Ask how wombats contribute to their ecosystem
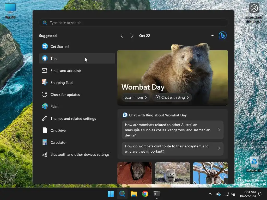 pos(173,149)
